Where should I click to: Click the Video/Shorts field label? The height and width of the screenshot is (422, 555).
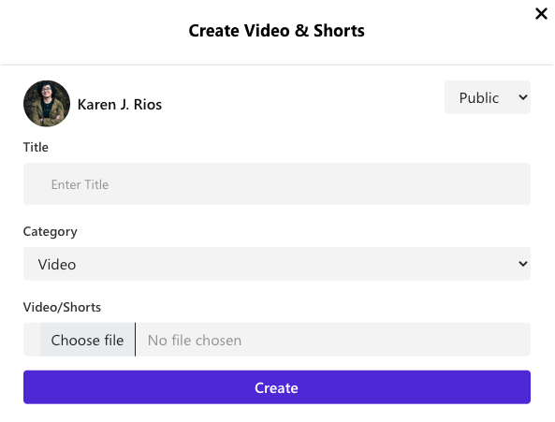(x=62, y=307)
